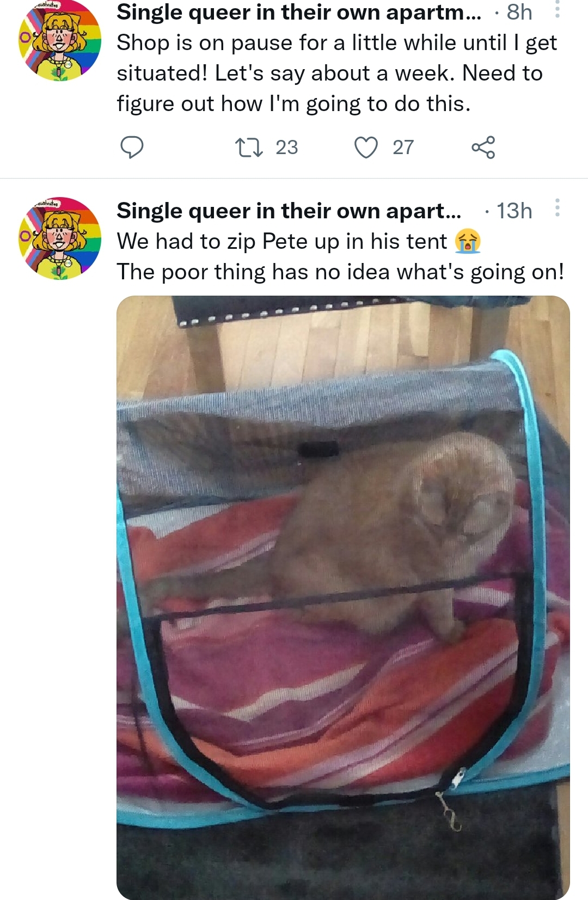Tap the like count 27
Viewport: 588px width, 900px height.
pos(403,147)
